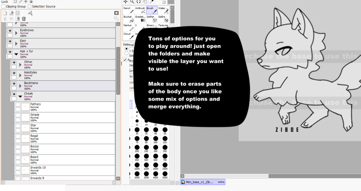Image resolution: width=361 pixels, height=191 pixels.
Task: Select the AirBrush tool
Action: 140,10
